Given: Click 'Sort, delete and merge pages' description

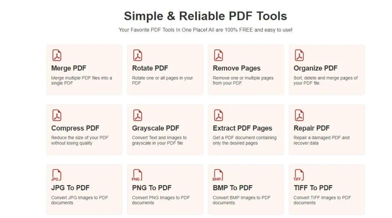Looking at the screenshot, I should [x=325, y=80].
